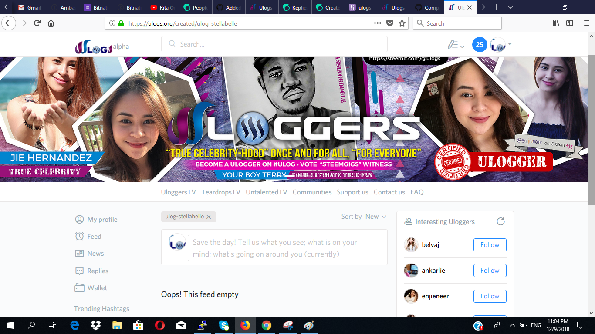This screenshot has width=595, height=334.
Task: Open Chrome from the taskbar
Action: 267,325
